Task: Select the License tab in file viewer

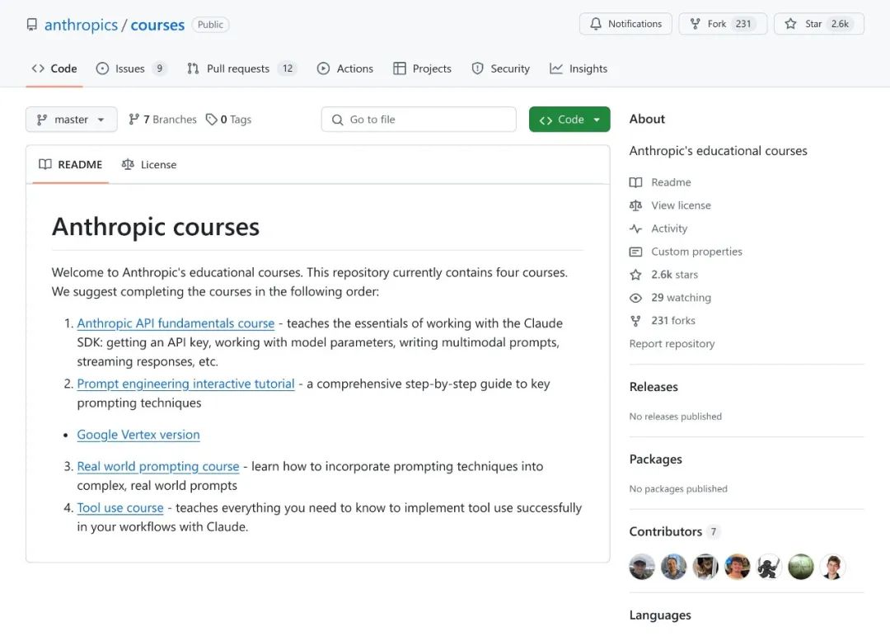Action: coord(149,165)
